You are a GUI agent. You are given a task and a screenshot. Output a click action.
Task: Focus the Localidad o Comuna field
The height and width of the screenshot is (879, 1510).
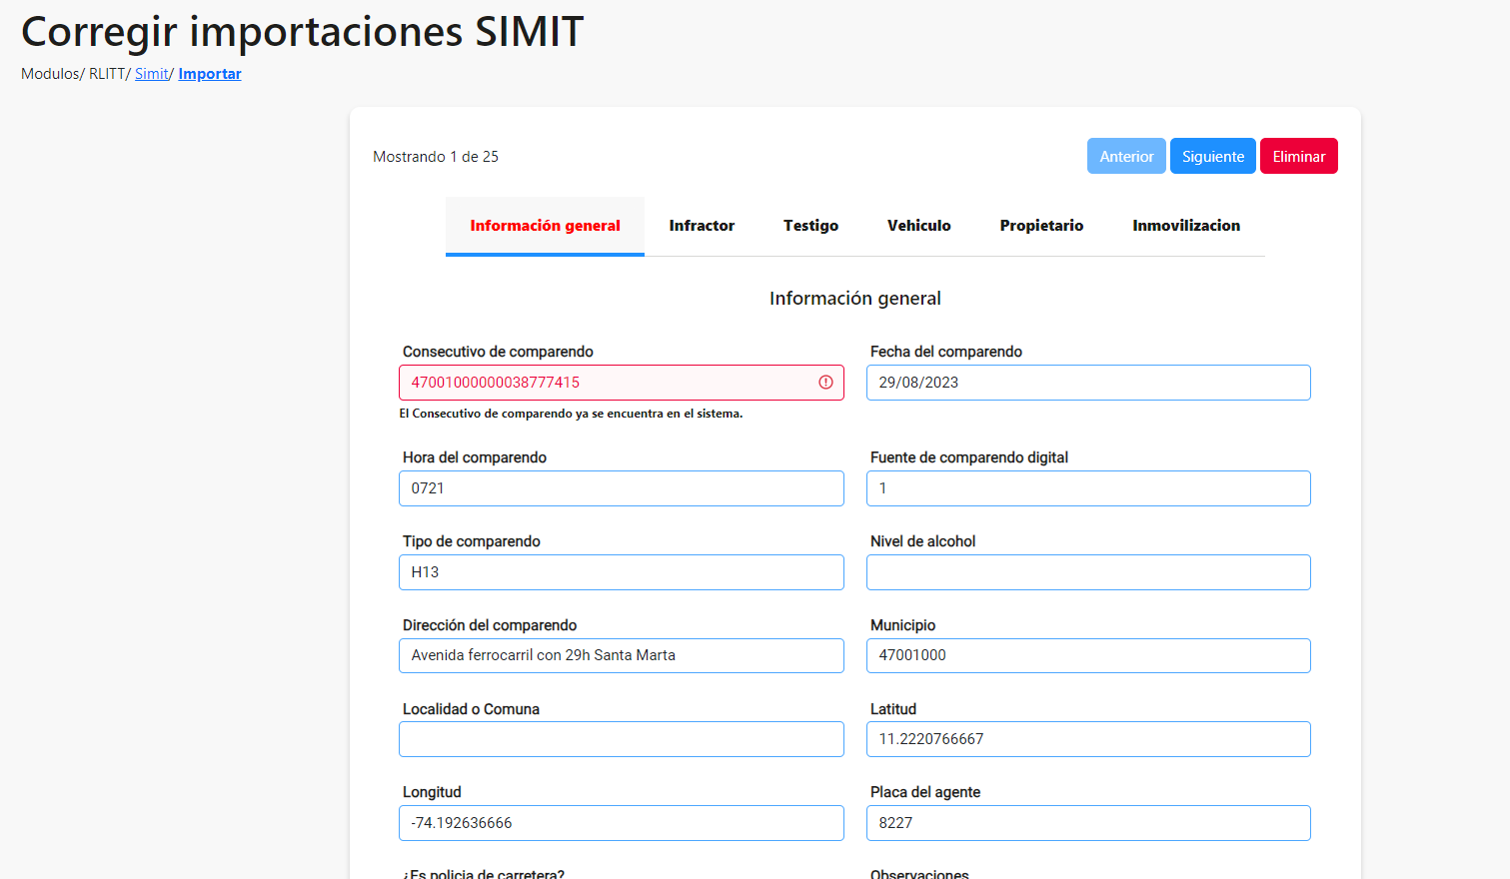click(622, 739)
